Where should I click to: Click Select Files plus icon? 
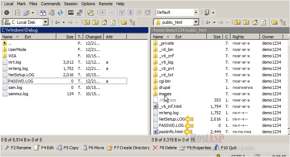click(x=103, y=12)
